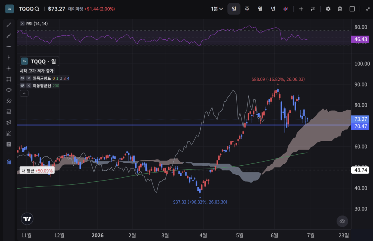Open chart settings gear
This screenshot has height=241, width=373.
point(328,9)
